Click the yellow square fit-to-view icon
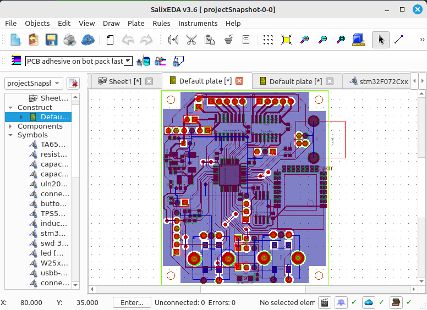This screenshot has height=310, width=427. pyautogui.click(x=286, y=40)
